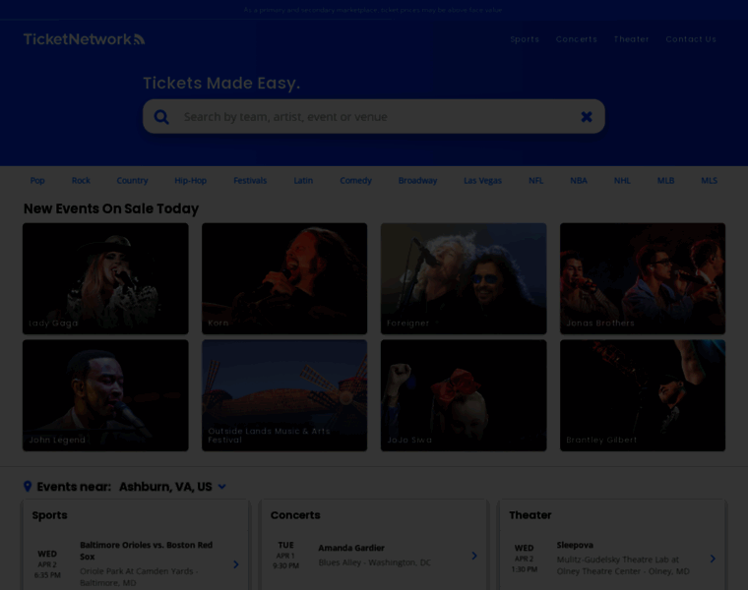Open the Korn event card
This screenshot has width=748, height=590.
(x=284, y=278)
